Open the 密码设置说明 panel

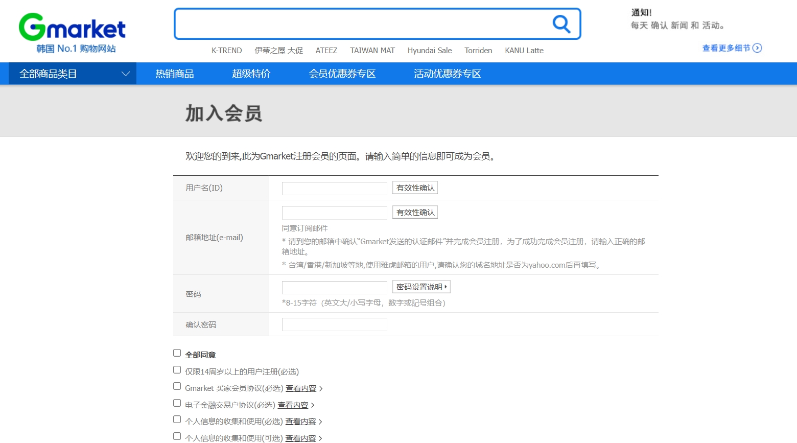tap(421, 286)
